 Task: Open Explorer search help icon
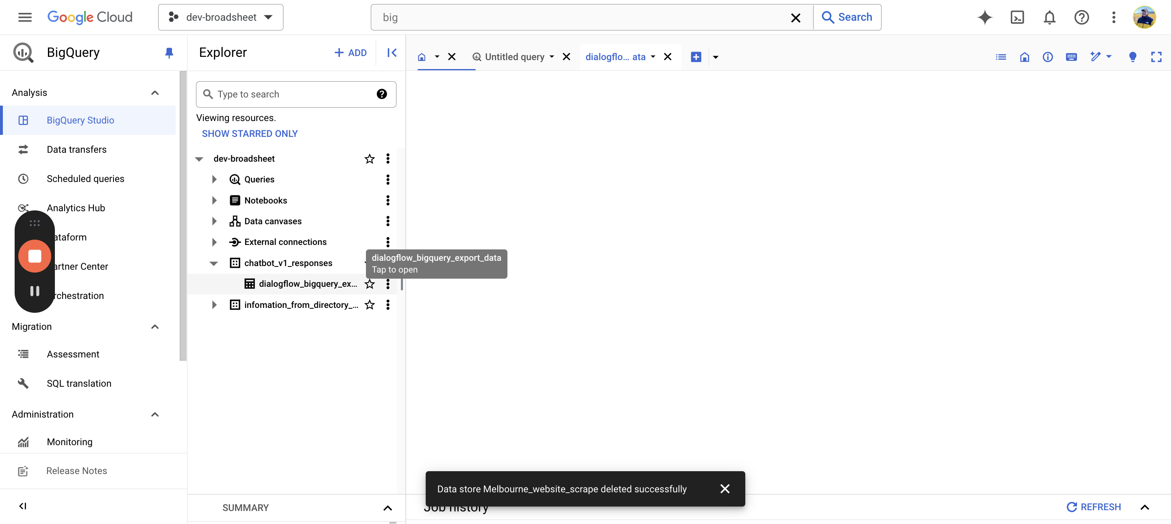(381, 94)
